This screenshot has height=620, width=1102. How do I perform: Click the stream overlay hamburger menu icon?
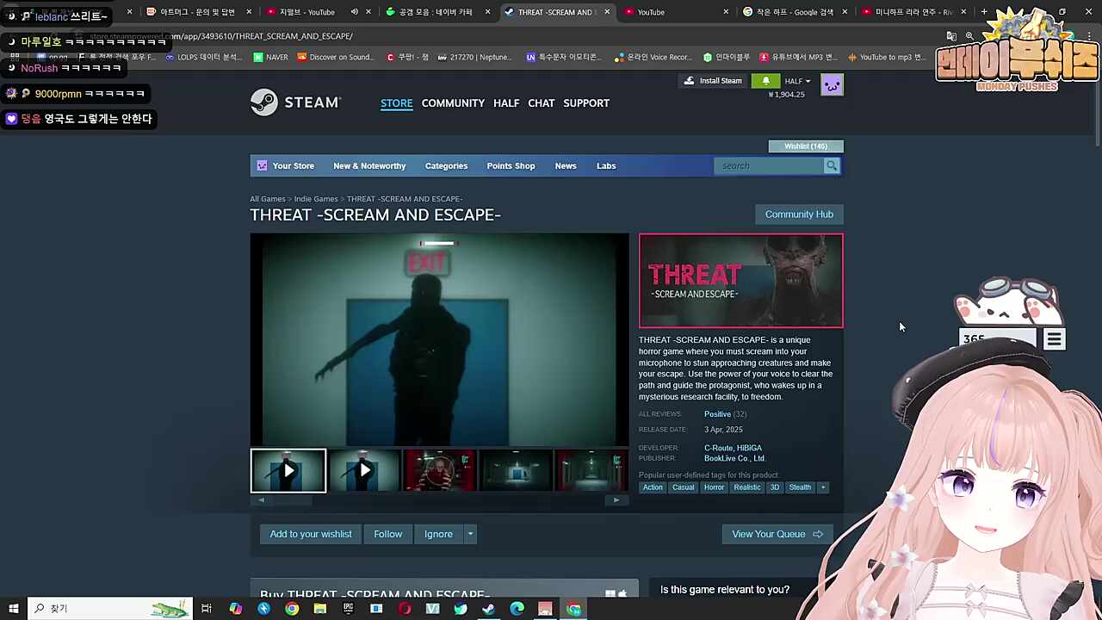pos(1054,339)
